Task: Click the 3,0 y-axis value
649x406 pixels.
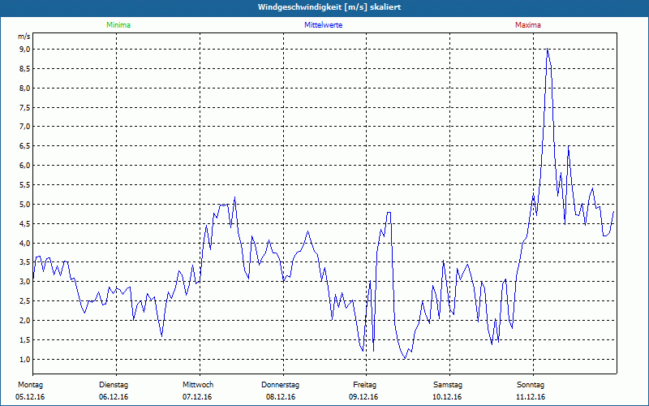Action: (x=25, y=282)
